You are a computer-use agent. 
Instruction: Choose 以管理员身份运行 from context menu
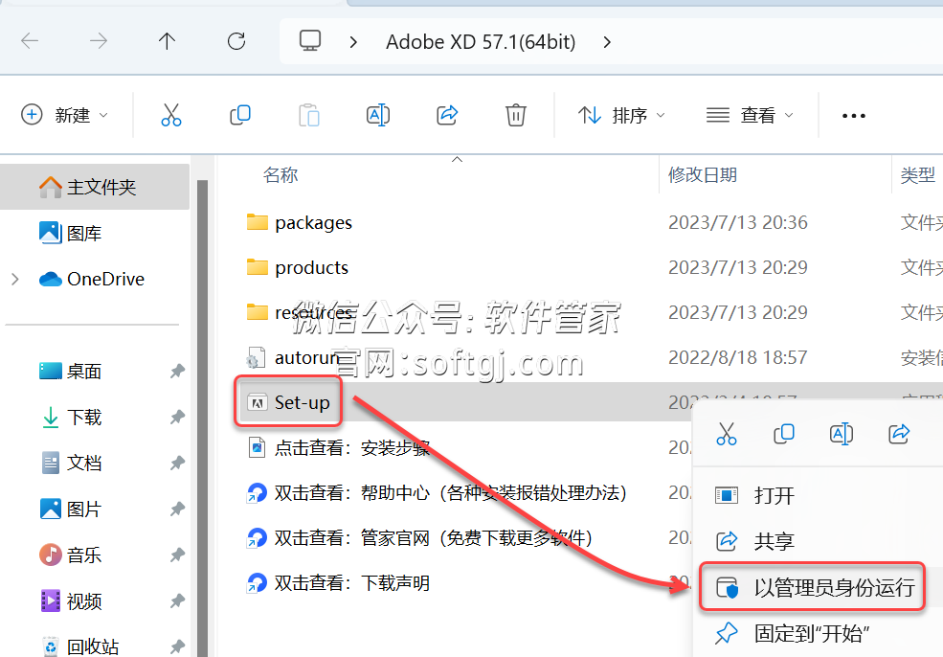(812, 586)
